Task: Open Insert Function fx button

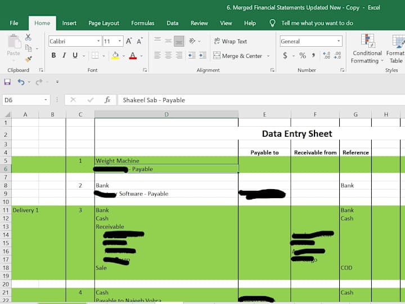Action: [x=107, y=100]
